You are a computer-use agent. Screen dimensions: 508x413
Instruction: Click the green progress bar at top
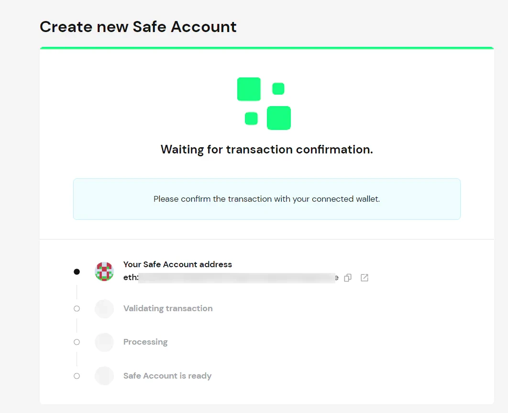click(266, 48)
